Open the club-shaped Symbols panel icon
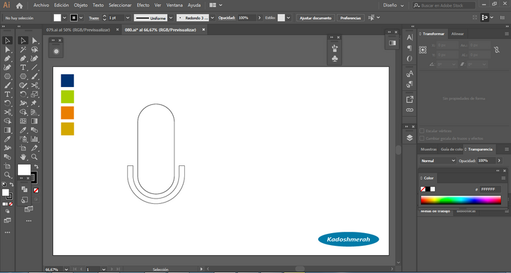Viewport: 511px width, 273px height. click(x=335, y=58)
